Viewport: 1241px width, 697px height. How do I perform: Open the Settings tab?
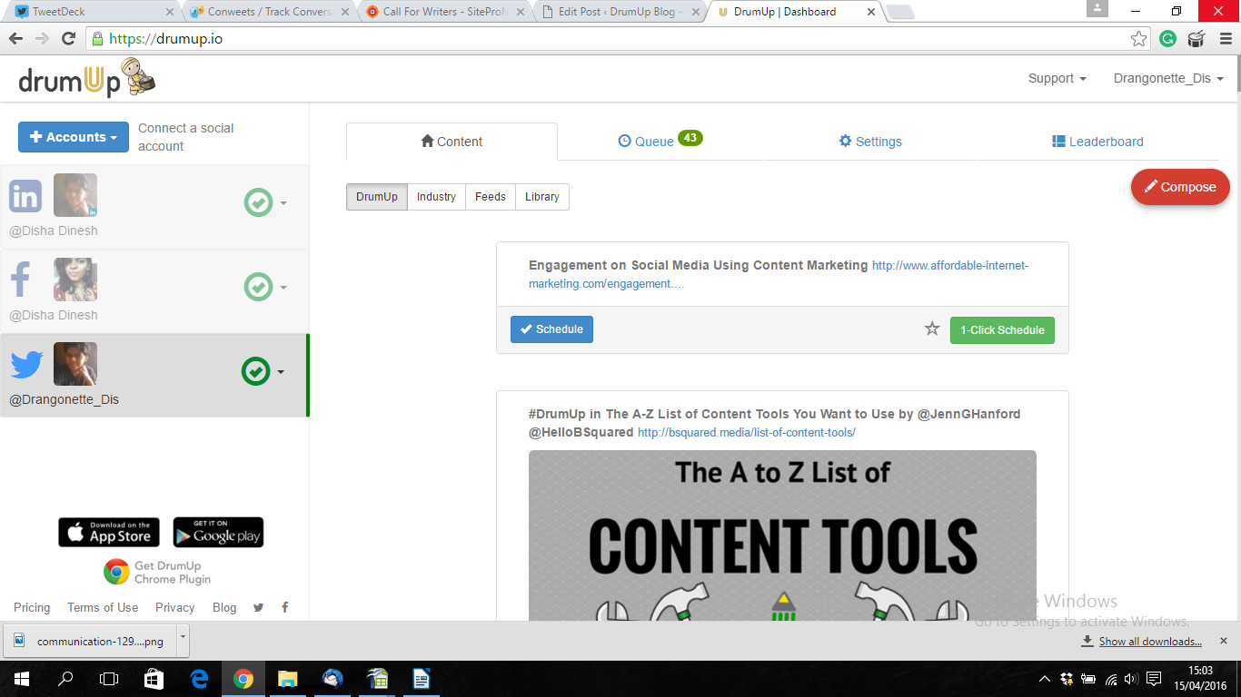tap(870, 142)
